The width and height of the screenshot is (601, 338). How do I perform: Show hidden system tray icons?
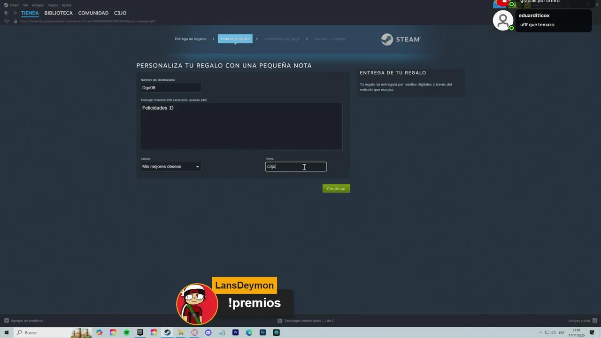540,333
